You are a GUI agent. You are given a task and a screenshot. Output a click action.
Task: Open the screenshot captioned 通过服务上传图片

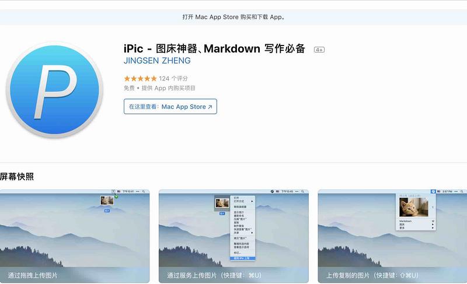[233, 236]
